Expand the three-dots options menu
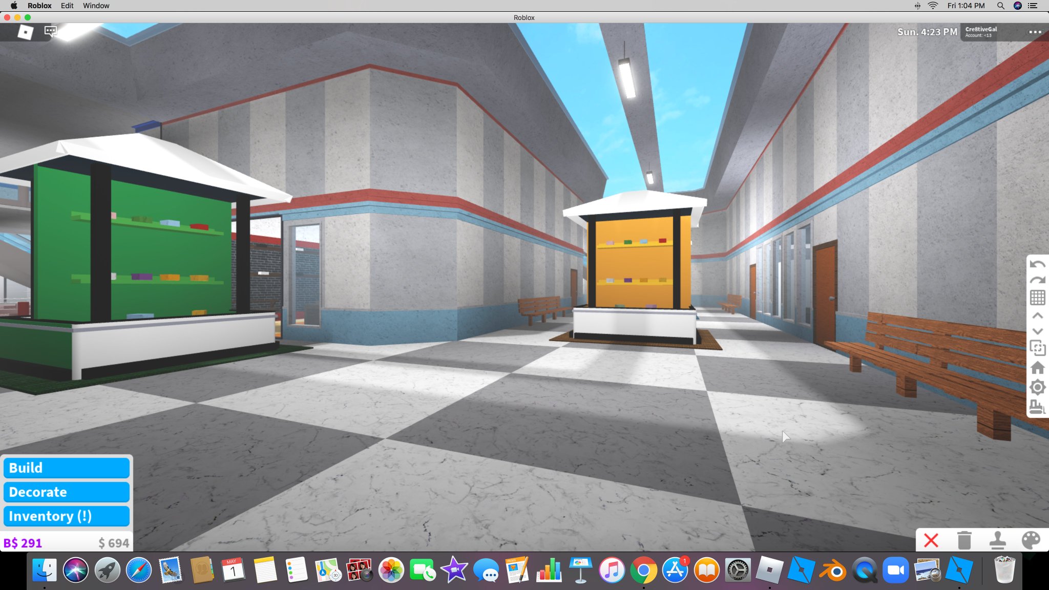Viewport: 1049px width, 590px height. click(1035, 32)
